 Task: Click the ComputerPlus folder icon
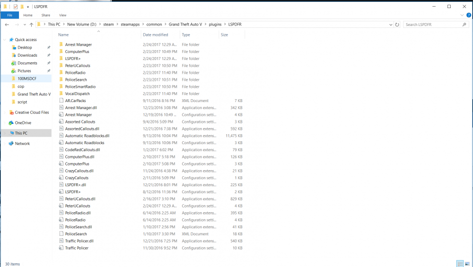click(61, 52)
